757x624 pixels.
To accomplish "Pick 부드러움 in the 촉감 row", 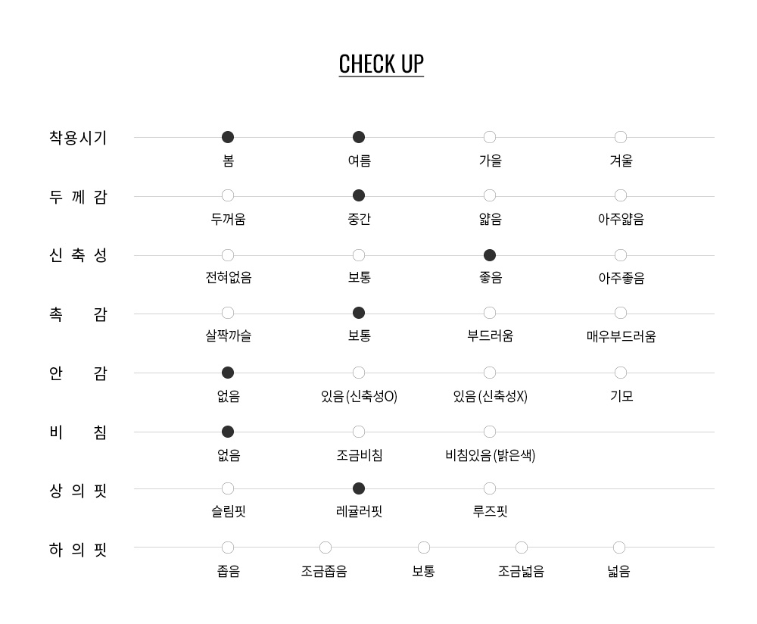I will [490, 314].
